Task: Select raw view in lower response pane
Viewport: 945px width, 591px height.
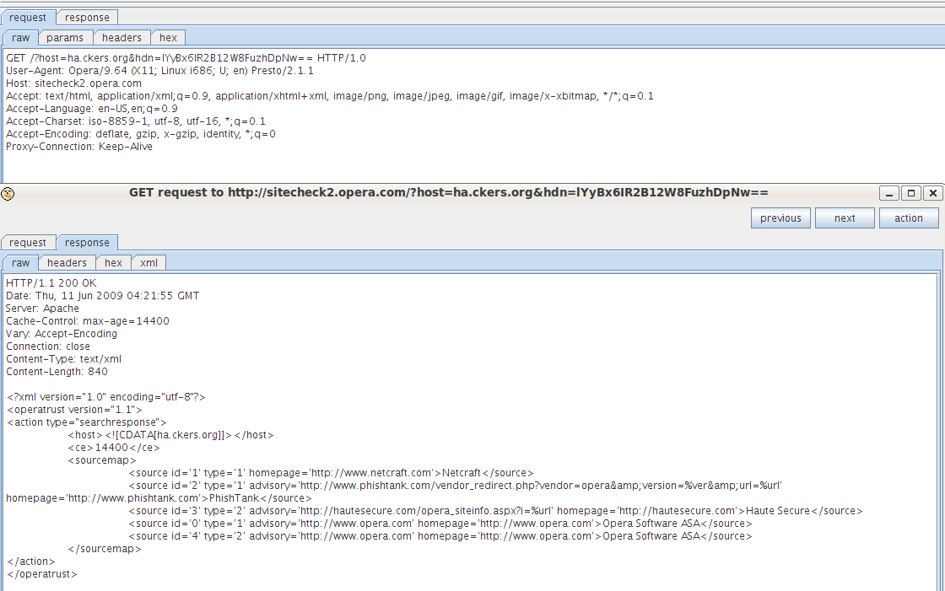Action: (20, 263)
